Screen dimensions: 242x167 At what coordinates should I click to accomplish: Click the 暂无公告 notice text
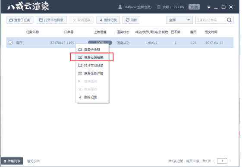coord(34,161)
